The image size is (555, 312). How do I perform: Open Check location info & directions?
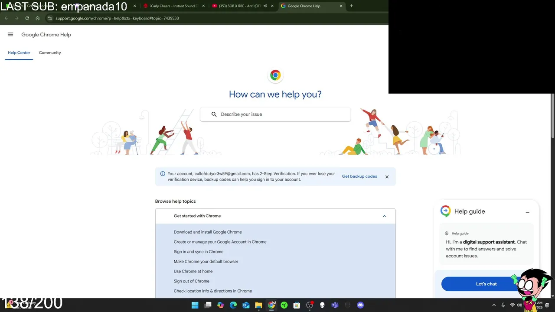point(213,291)
